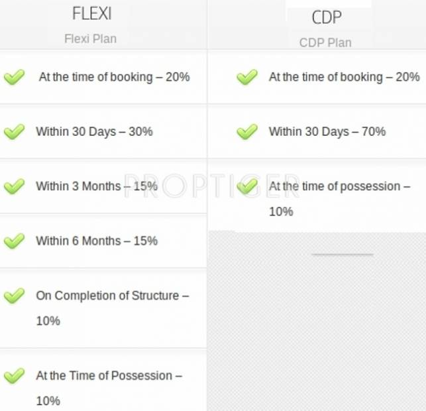Click the CDP At the time of possession checkmark
Screen dimensions: 426x411
coord(247,187)
